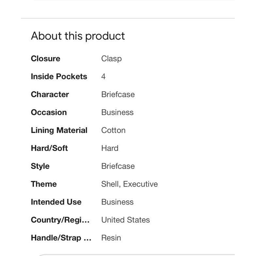Select the Shell, Executive theme value
Viewport: 256px width, 256px height.
point(130,184)
